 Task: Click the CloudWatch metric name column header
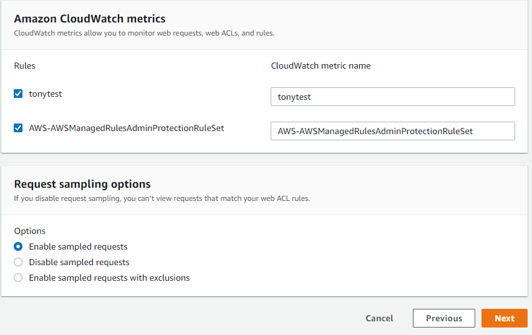coord(321,66)
